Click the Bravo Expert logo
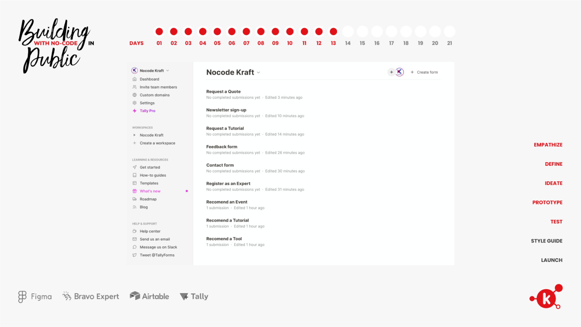Image resolution: width=581 pixels, height=327 pixels. pos(91,296)
